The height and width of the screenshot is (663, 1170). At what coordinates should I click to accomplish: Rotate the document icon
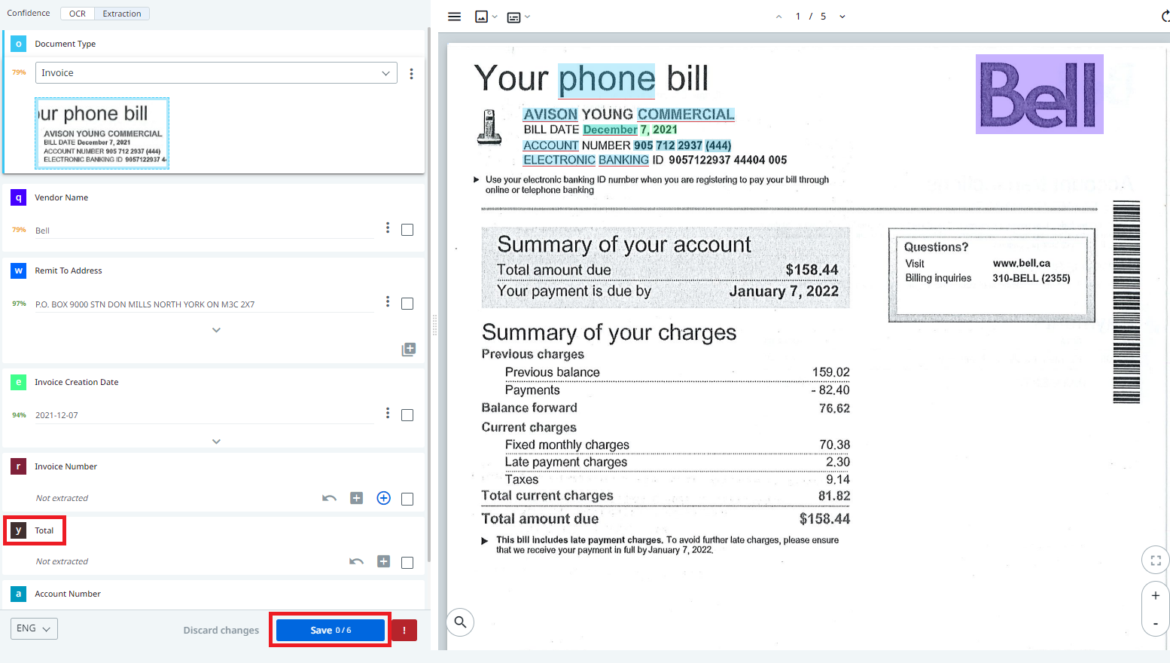1165,17
